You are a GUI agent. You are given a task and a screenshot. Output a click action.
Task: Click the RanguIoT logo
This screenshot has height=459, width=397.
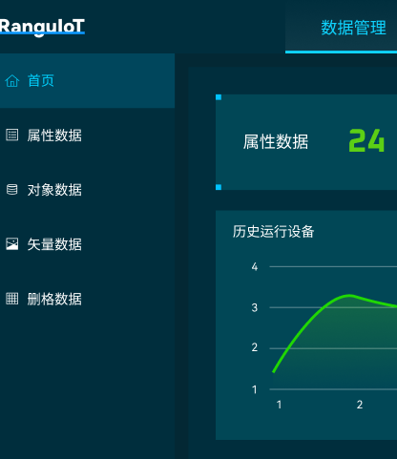click(x=42, y=27)
